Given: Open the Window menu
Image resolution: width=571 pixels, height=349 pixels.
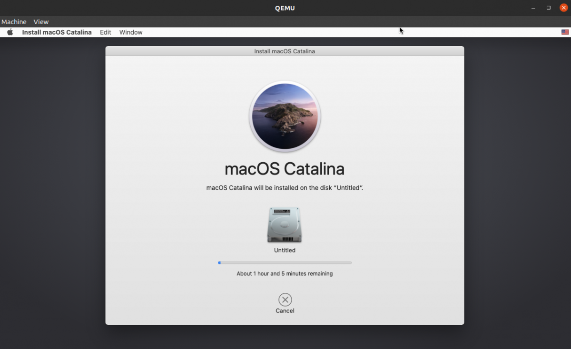Looking at the screenshot, I should tap(130, 32).
